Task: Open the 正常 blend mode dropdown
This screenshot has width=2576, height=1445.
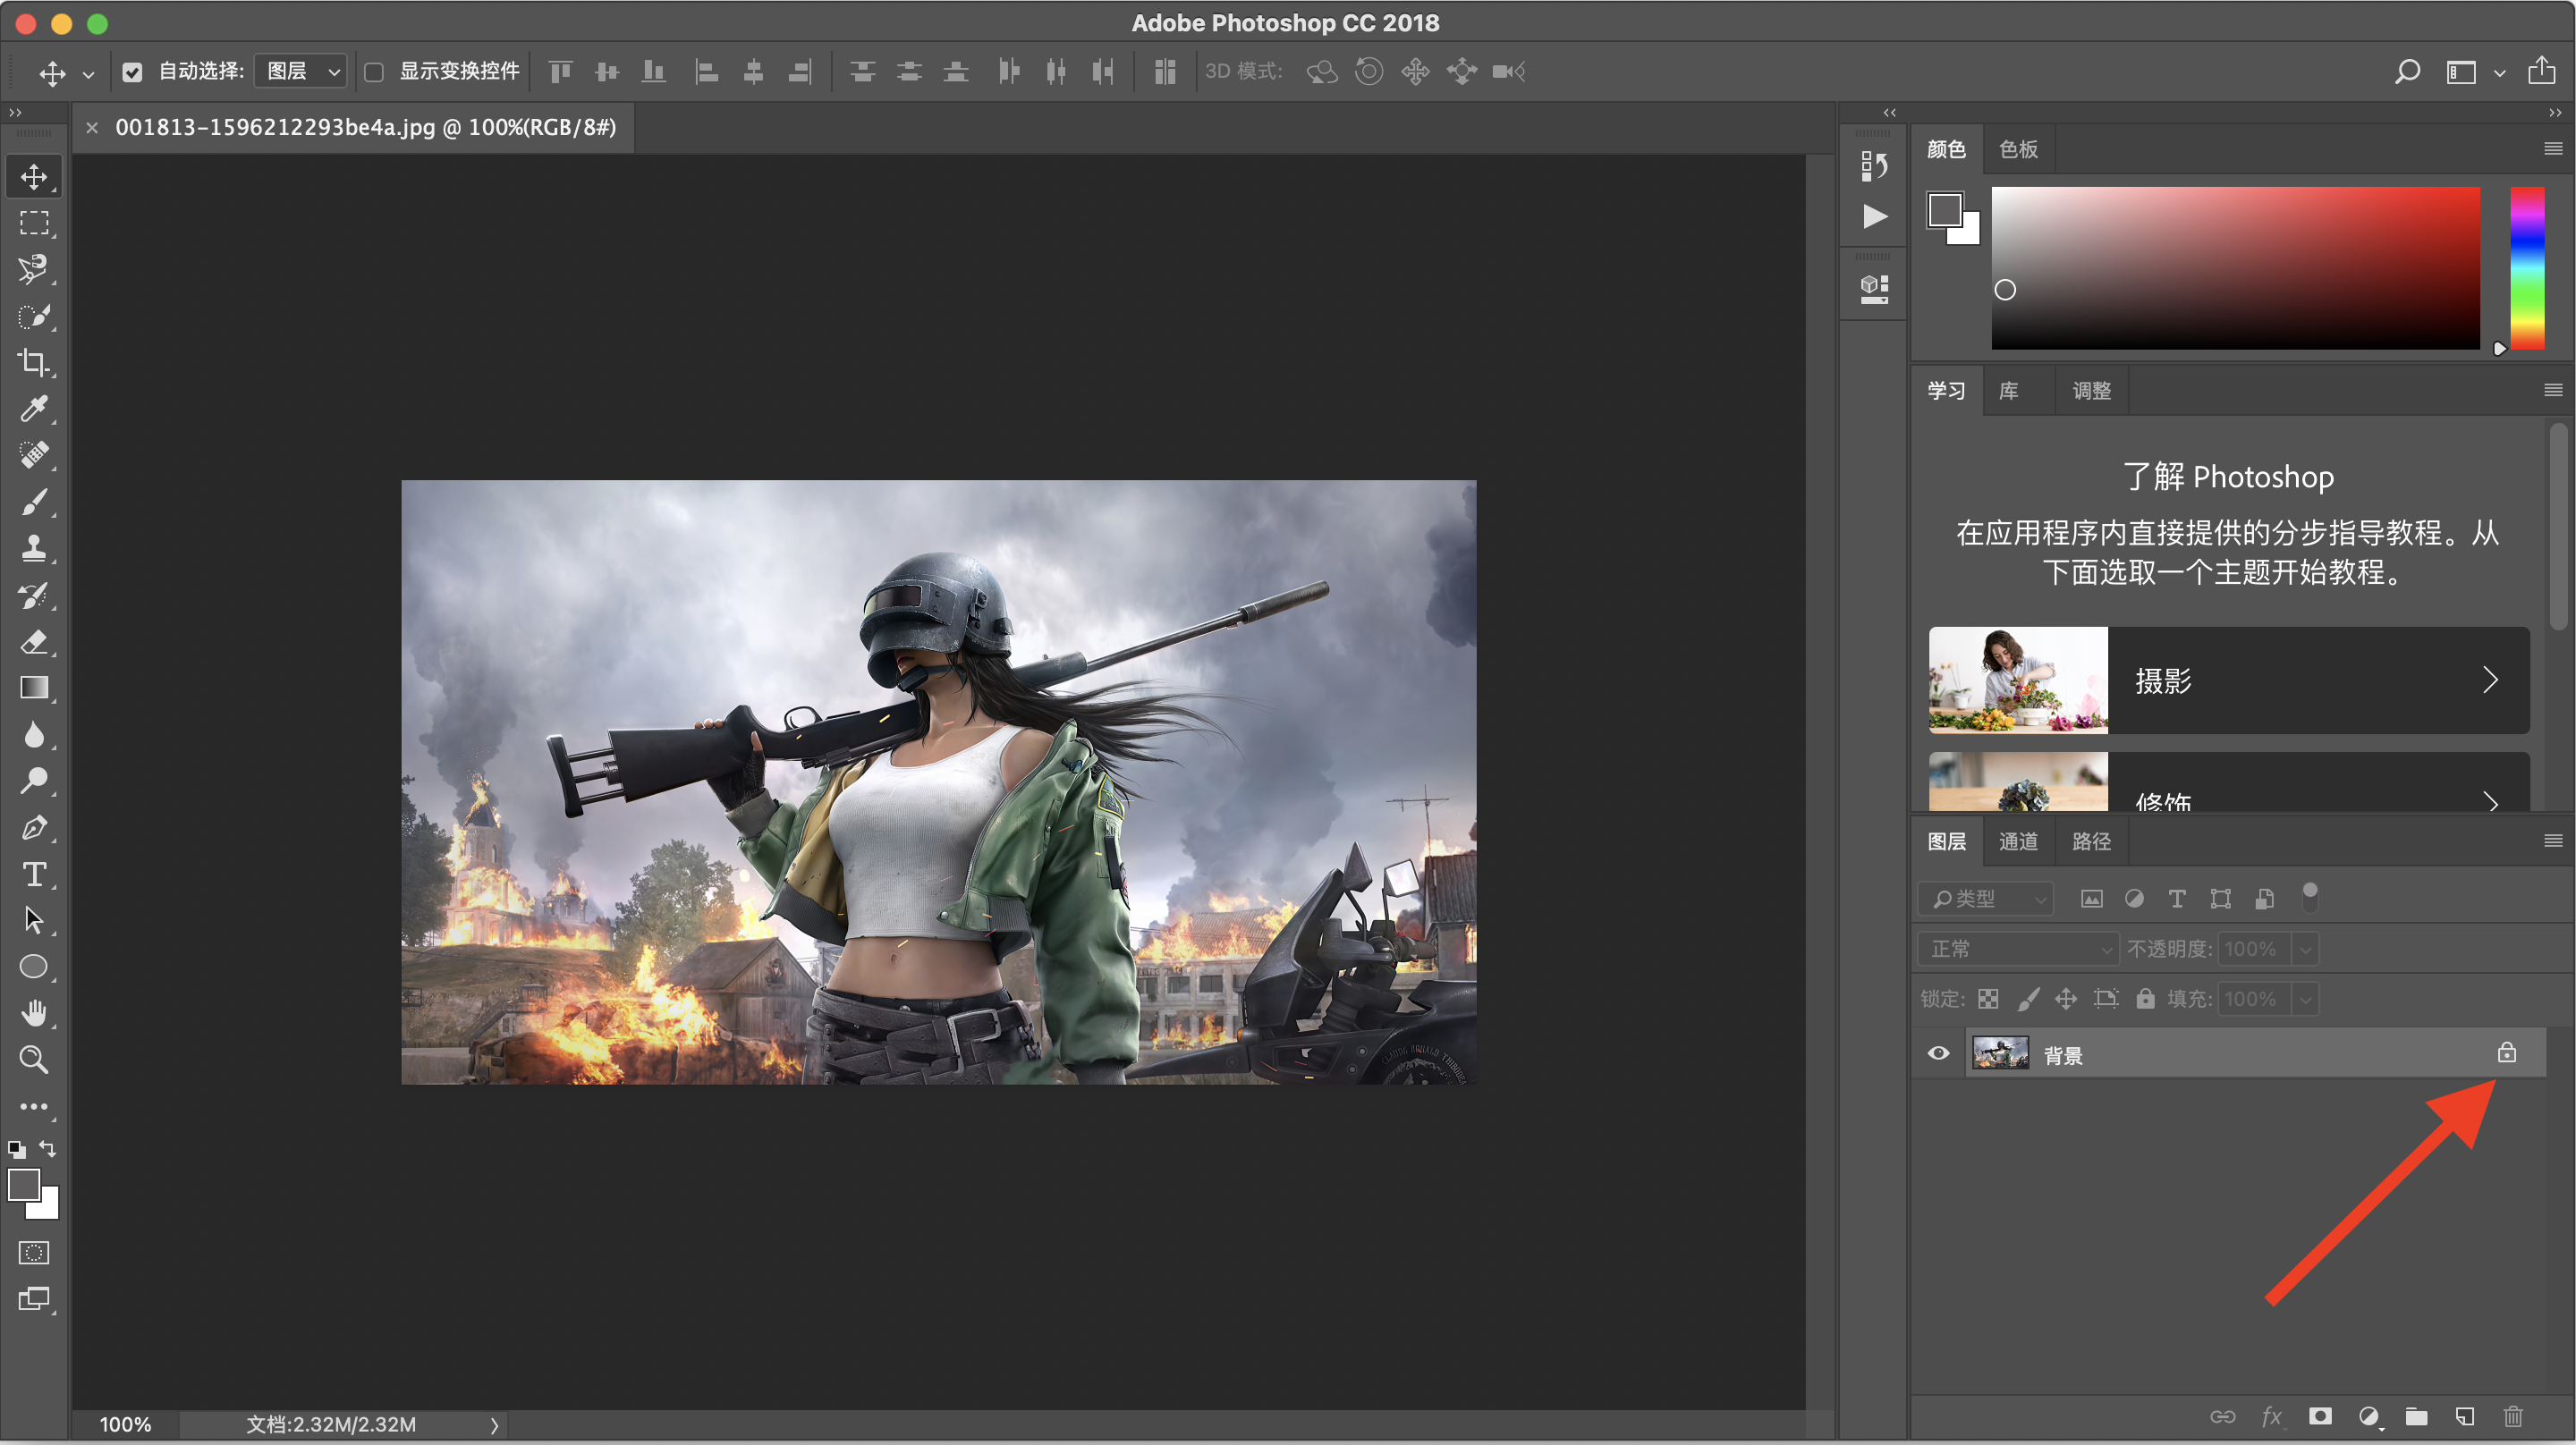Action: point(2018,948)
